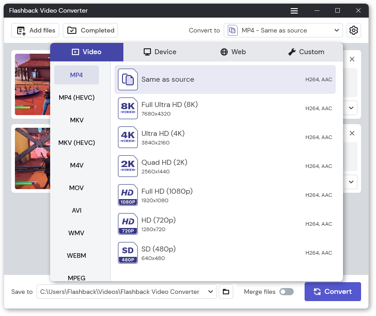Image resolution: width=376 pixels, height=316 pixels.
Task: Click the 4K video preset icon
Action: click(x=128, y=137)
